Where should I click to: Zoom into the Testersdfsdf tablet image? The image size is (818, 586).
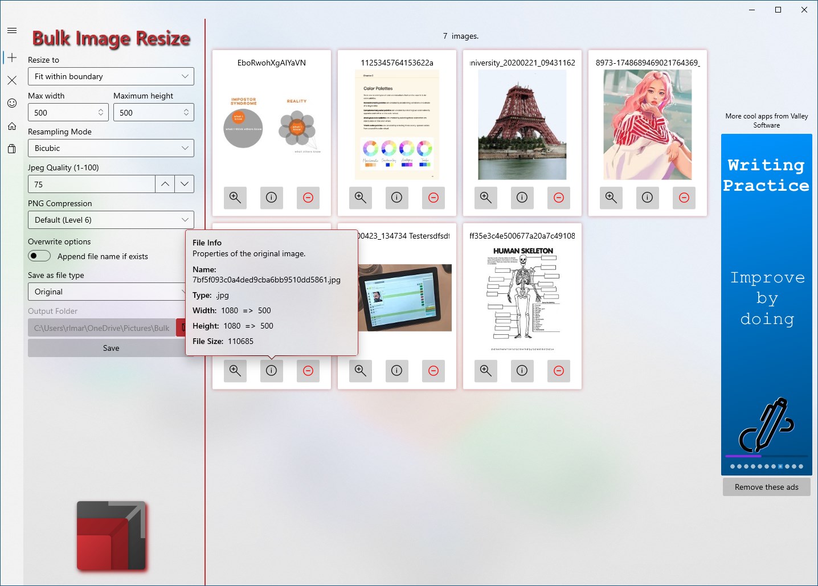[x=361, y=371]
